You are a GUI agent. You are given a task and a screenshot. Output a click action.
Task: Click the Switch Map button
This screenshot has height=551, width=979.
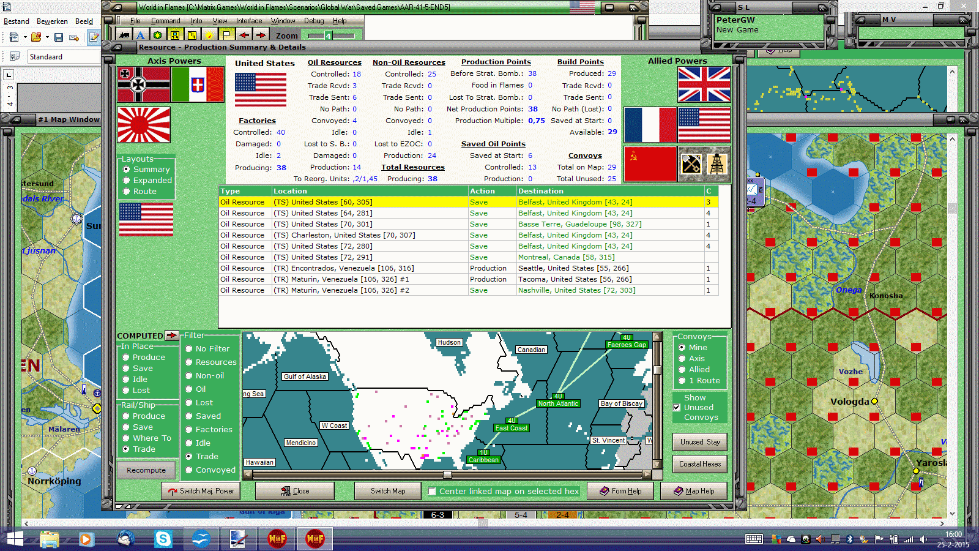point(388,491)
